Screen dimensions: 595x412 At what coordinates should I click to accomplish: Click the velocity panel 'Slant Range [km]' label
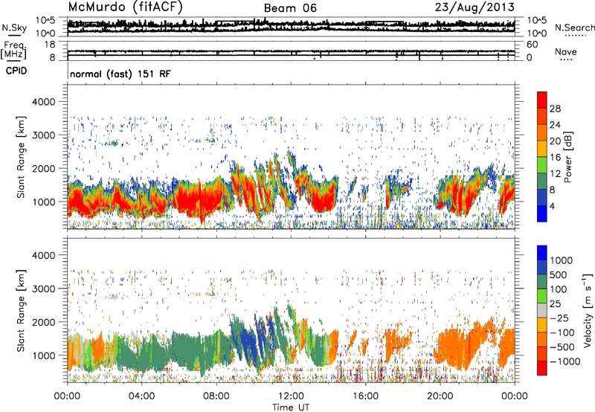21,310
